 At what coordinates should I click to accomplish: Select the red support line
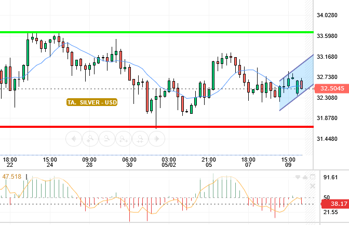pos(157,127)
